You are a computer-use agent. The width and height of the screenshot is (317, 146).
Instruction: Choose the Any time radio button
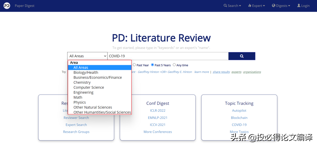pyautogui.click(x=174, y=65)
